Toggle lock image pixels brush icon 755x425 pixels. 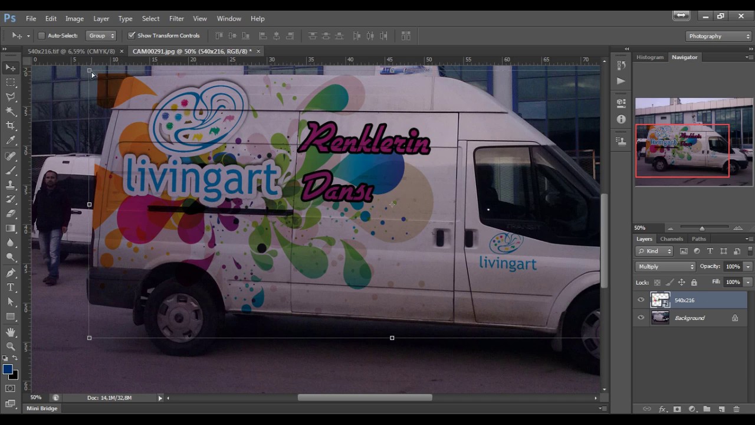669,282
